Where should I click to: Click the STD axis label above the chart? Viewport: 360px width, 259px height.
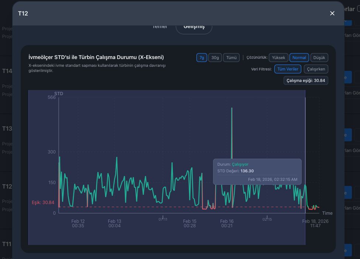tap(59, 94)
